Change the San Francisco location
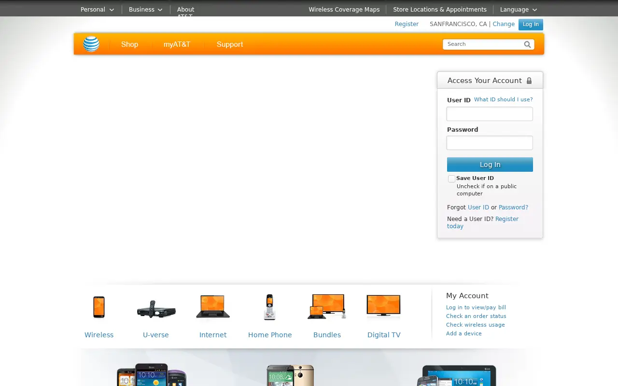The width and height of the screenshot is (618, 386). pos(504,24)
